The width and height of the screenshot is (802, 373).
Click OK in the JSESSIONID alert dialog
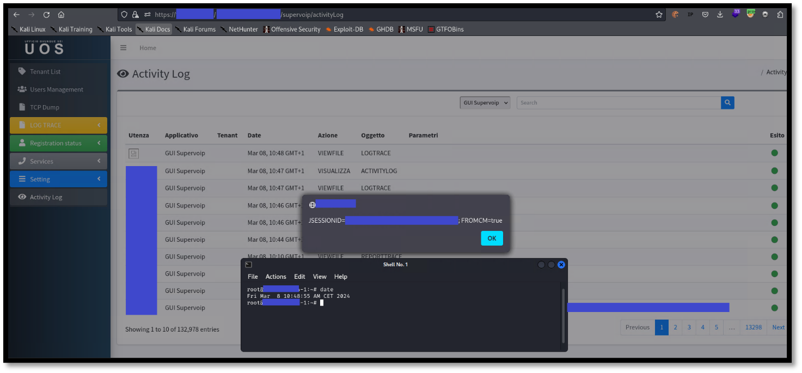(x=492, y=238)
